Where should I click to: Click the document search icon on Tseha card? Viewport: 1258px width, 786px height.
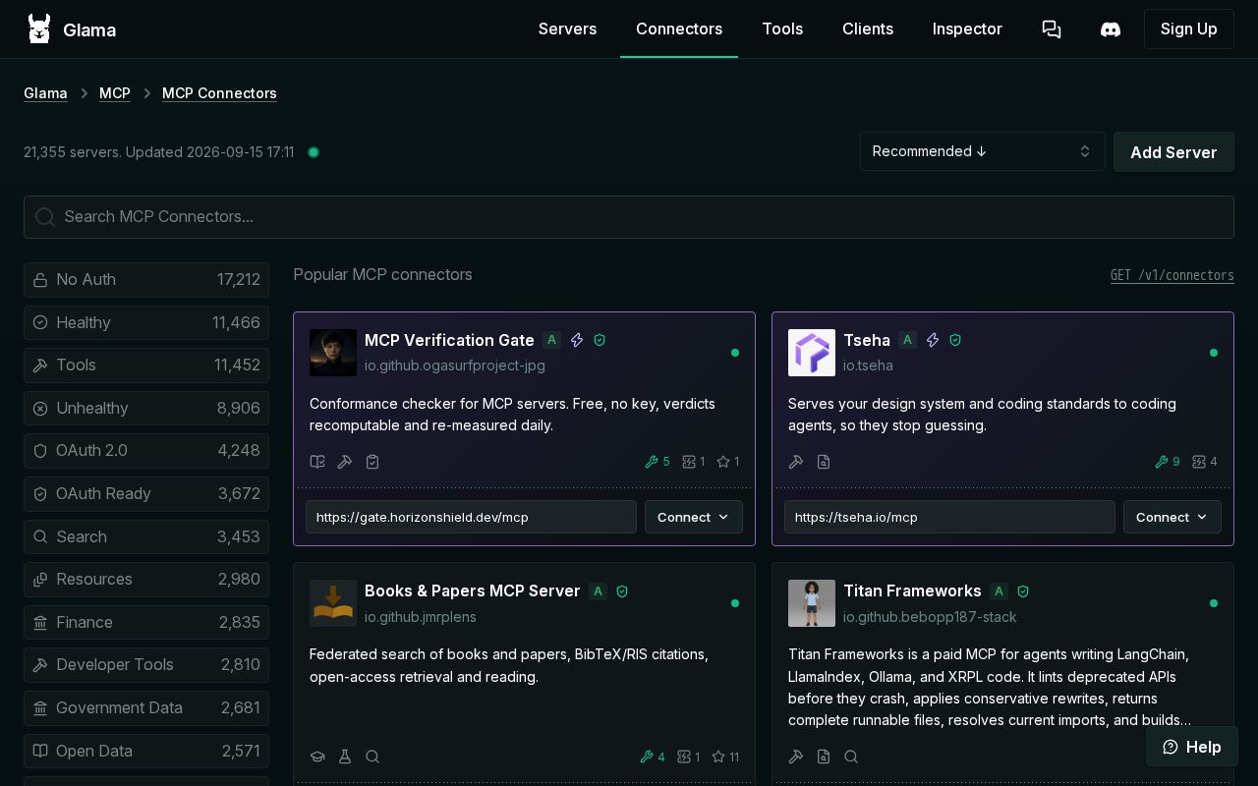[824, 462]
